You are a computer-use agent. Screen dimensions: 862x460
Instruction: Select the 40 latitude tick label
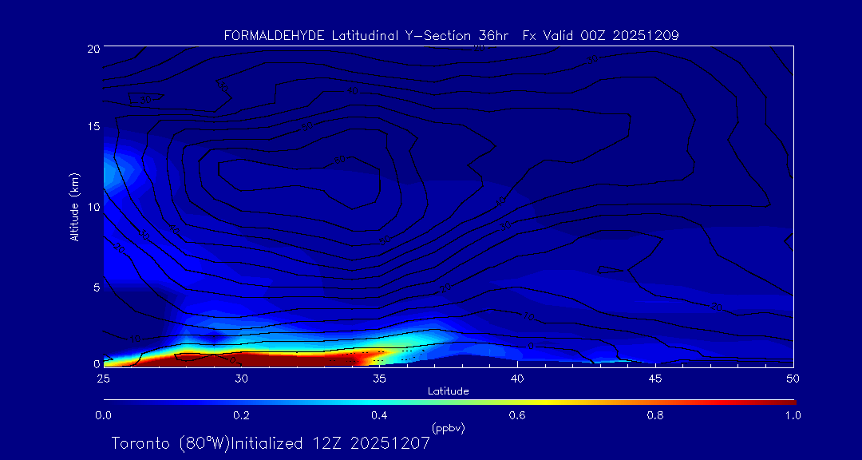tap(517, 378)
